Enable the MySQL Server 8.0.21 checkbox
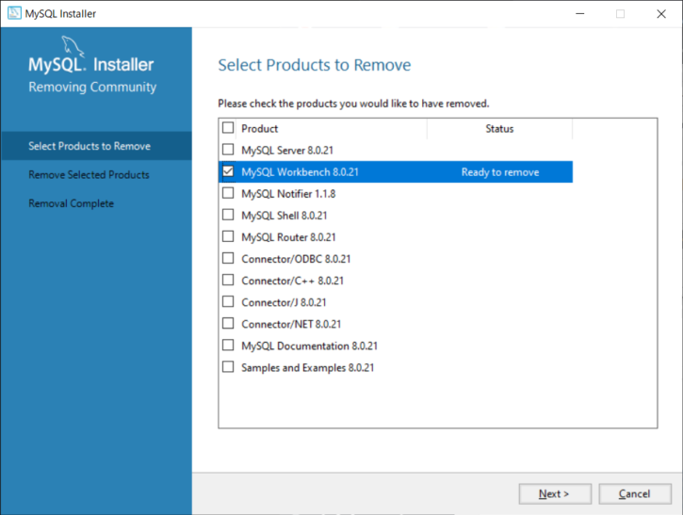Viewport: 683px width, 515px height. click(228, 150)
